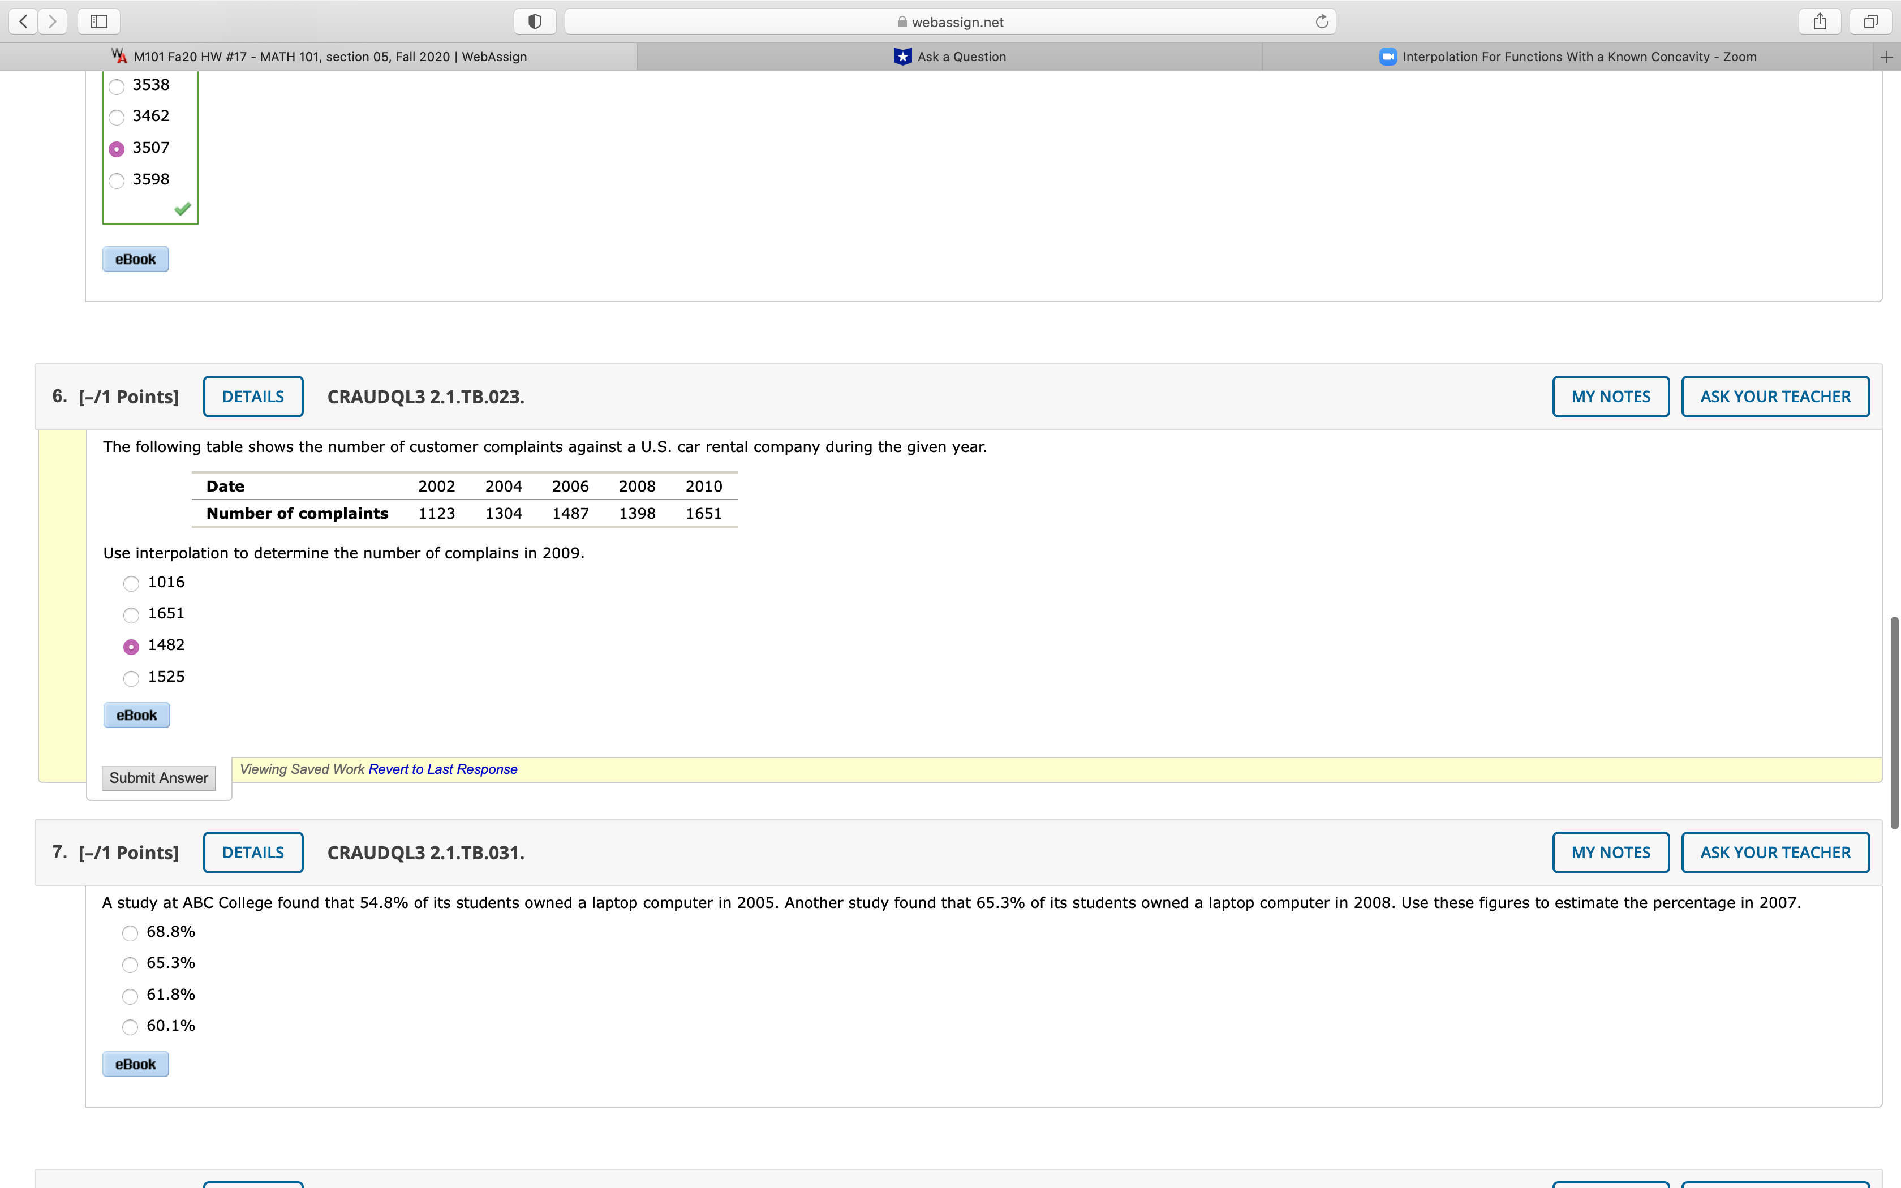This screenshot has height=1188, width=1901.
Task: Click Submit Answer for question 6
Action: pos(158,777)
